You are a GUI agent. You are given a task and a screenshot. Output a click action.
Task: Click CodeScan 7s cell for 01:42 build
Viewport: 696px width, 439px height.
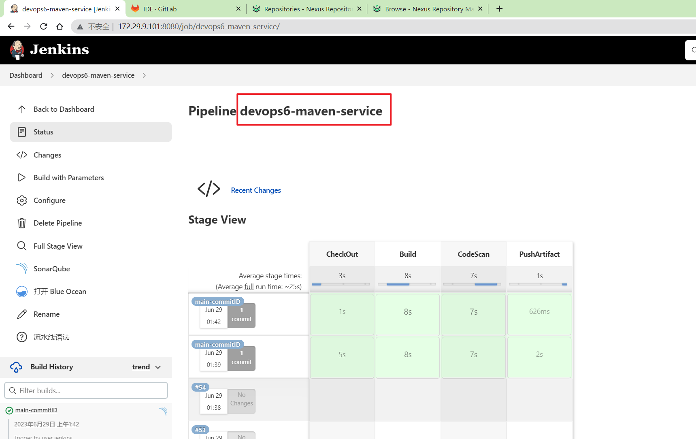474,314
